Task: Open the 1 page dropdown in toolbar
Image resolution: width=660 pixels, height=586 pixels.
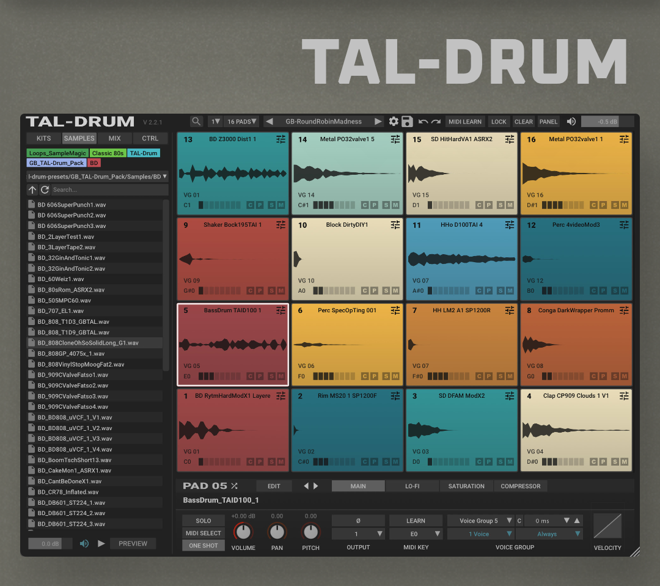Action: point(216,122)
